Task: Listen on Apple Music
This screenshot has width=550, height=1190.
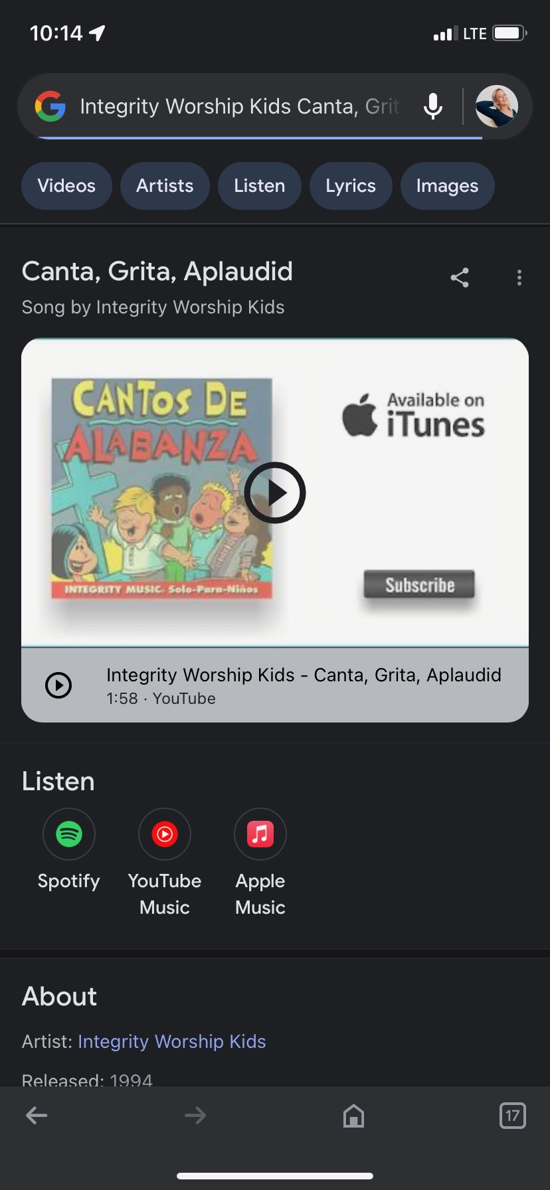Action: click(x=260, y=863)
